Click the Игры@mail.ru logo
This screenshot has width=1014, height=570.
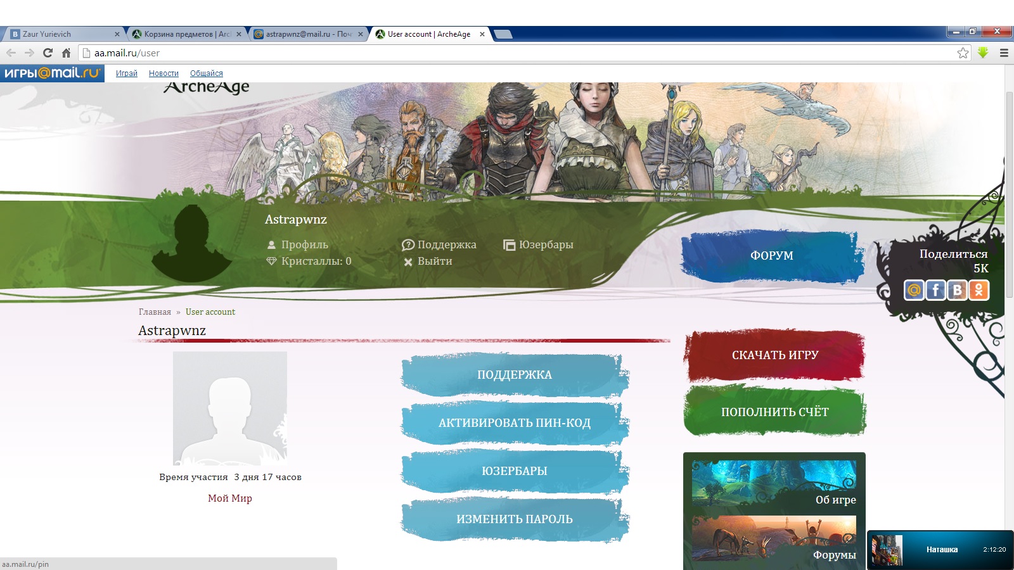(52, 73)
